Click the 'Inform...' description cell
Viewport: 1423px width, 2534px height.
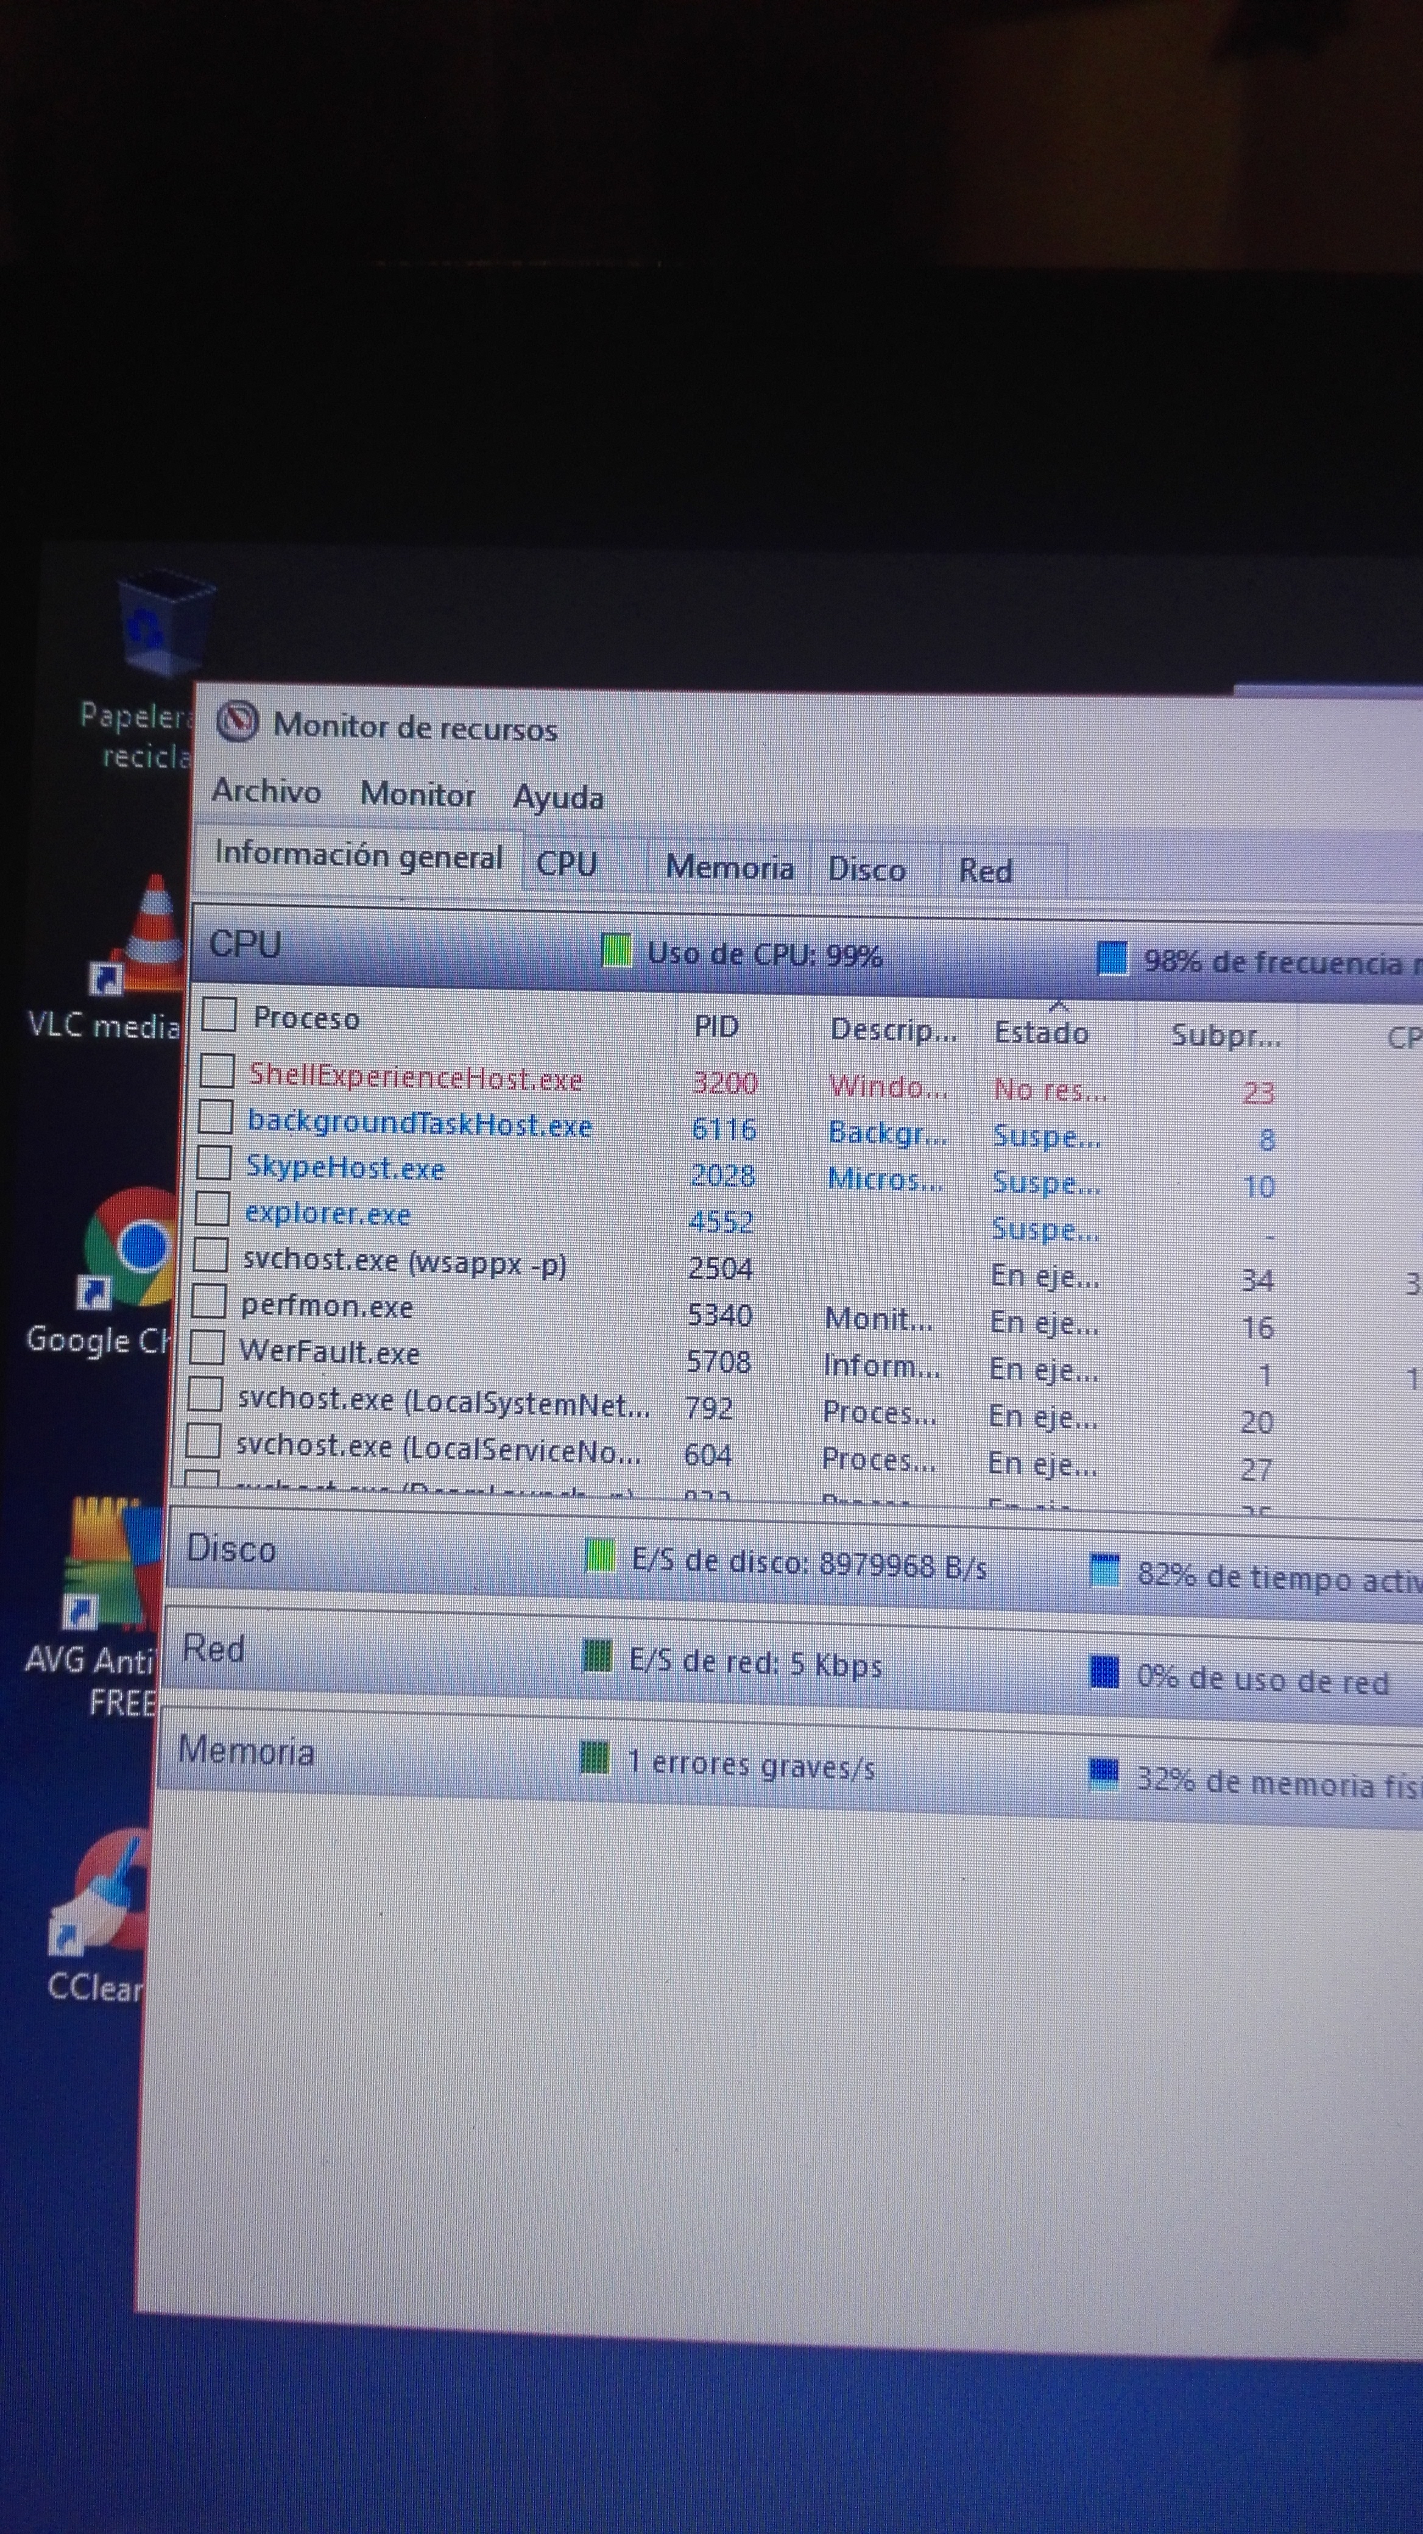pyautogui.click(x=881, y=1365)
